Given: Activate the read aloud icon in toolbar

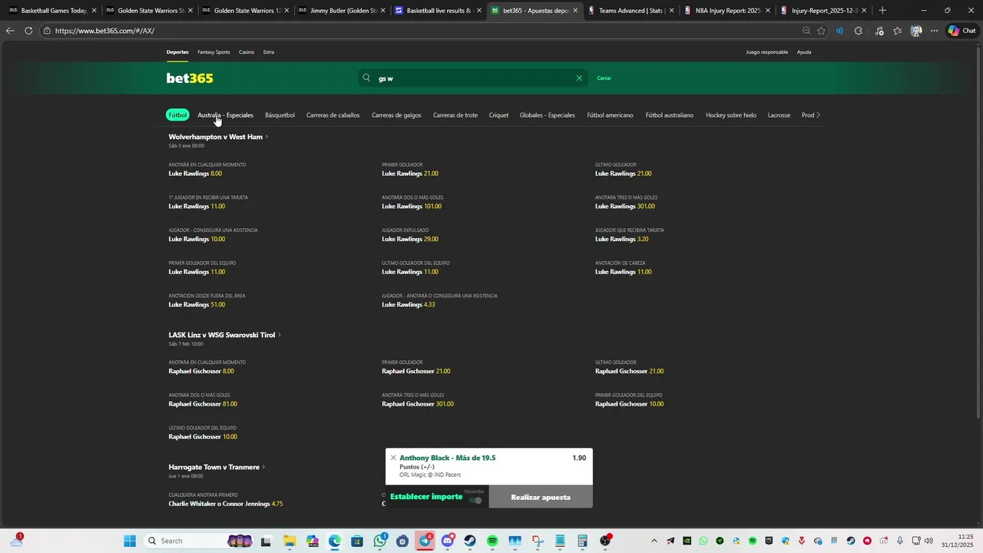Looking at the screenshot, I should (x=839, y=31).
